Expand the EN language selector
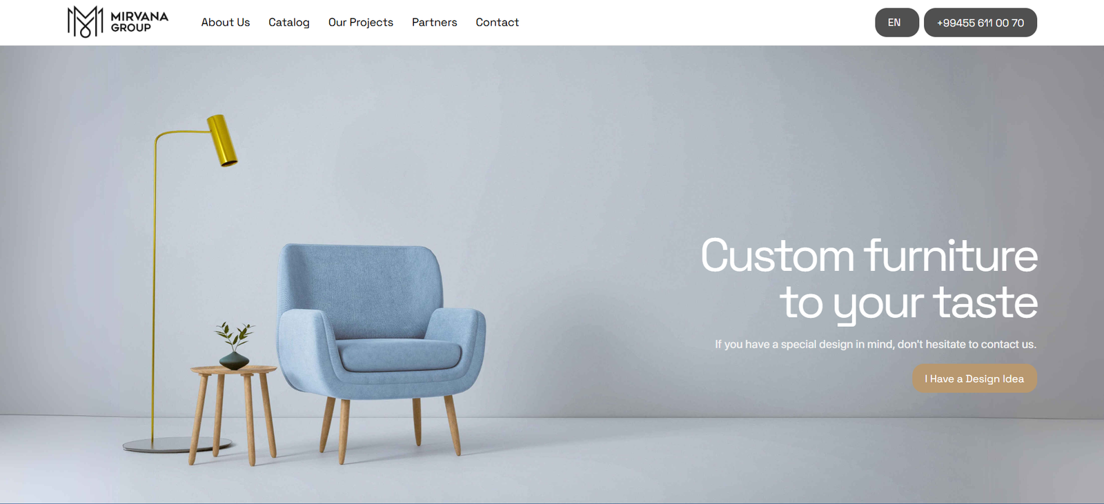 pyautogui.click(x=897, y=23)
